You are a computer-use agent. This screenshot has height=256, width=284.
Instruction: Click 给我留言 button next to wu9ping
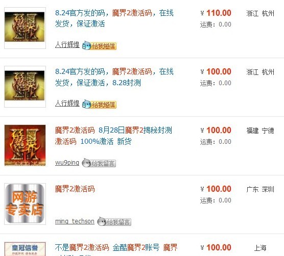tap(99, 163)
